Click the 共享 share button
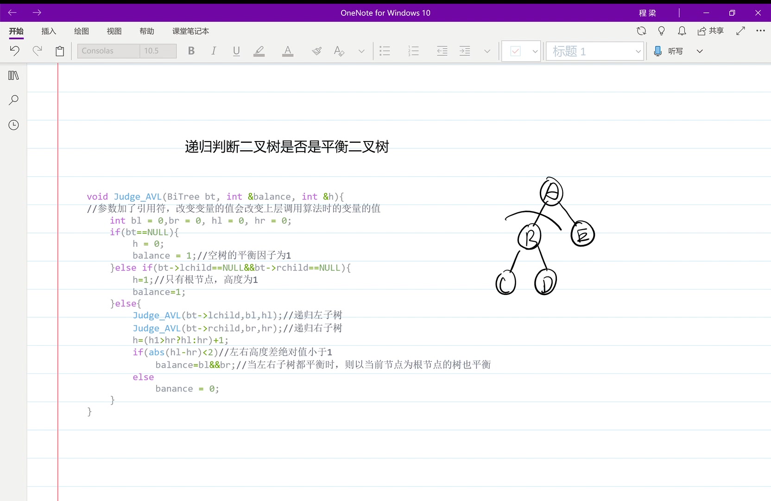 coord(710,31)
